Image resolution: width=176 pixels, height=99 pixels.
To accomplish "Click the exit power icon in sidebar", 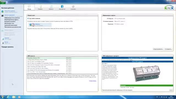I will click(x=3, y=43).
